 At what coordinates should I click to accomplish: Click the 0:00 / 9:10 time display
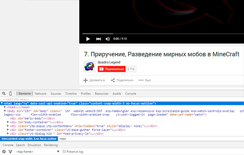(120, 39)
